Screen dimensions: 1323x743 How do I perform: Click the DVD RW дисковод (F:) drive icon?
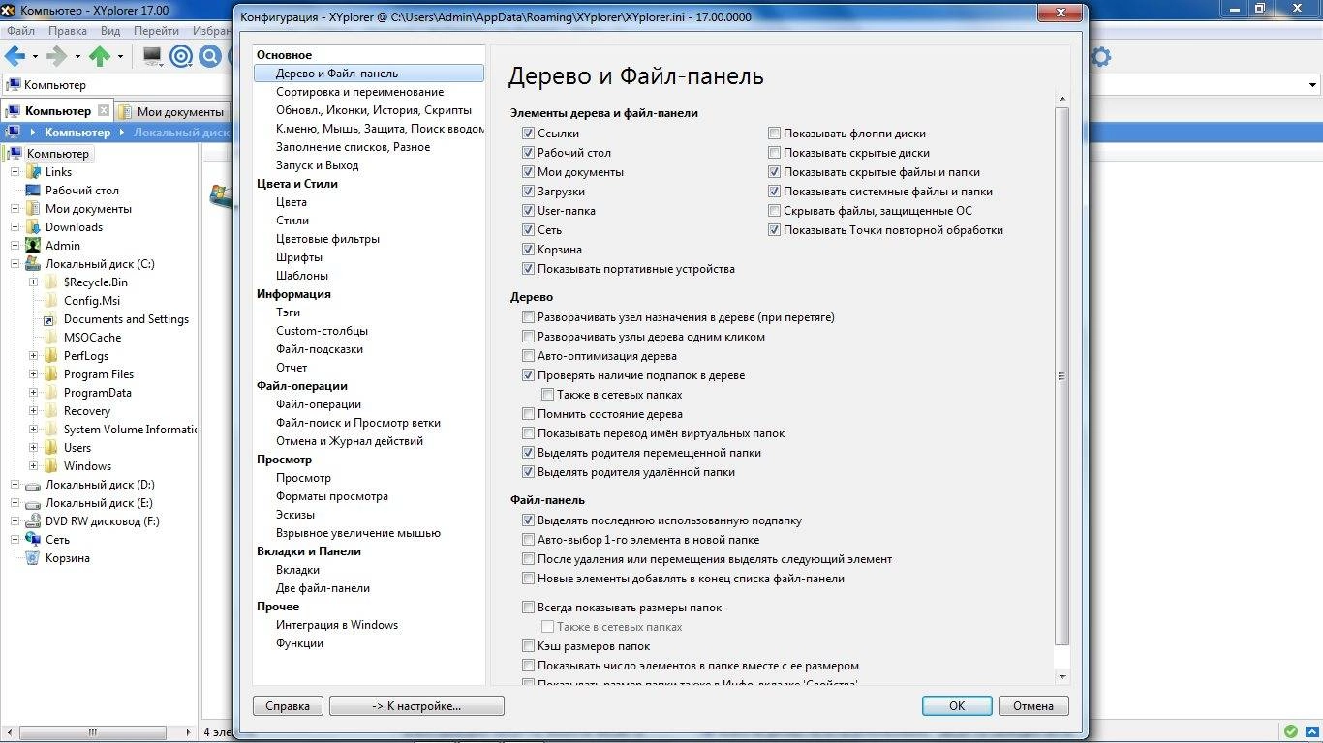pos(33,521)
